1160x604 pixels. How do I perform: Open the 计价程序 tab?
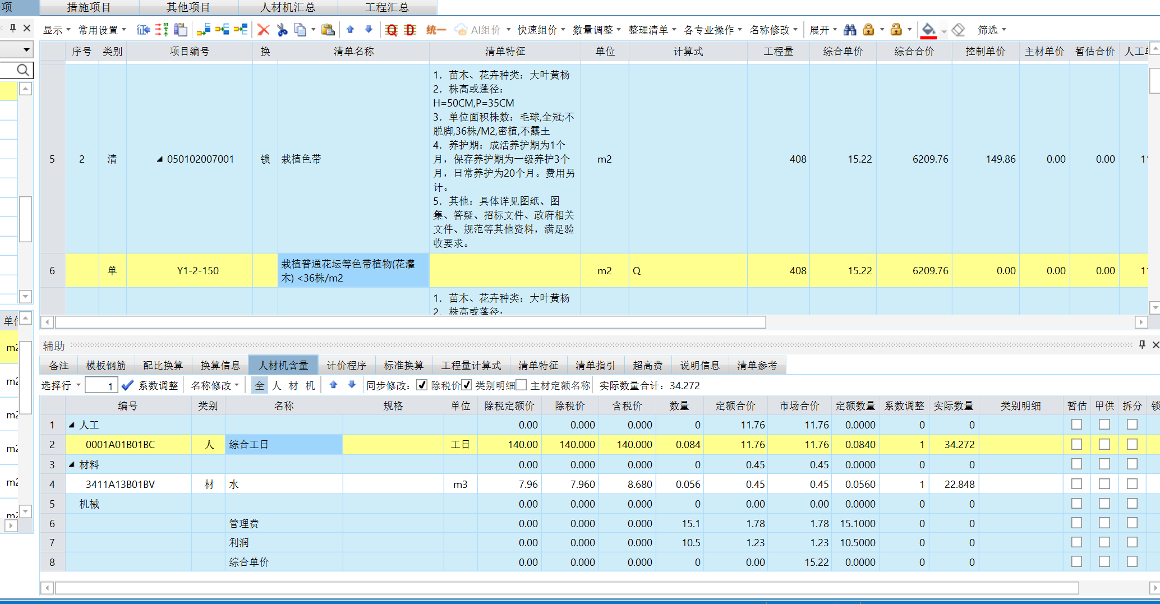tap(347, 365)
